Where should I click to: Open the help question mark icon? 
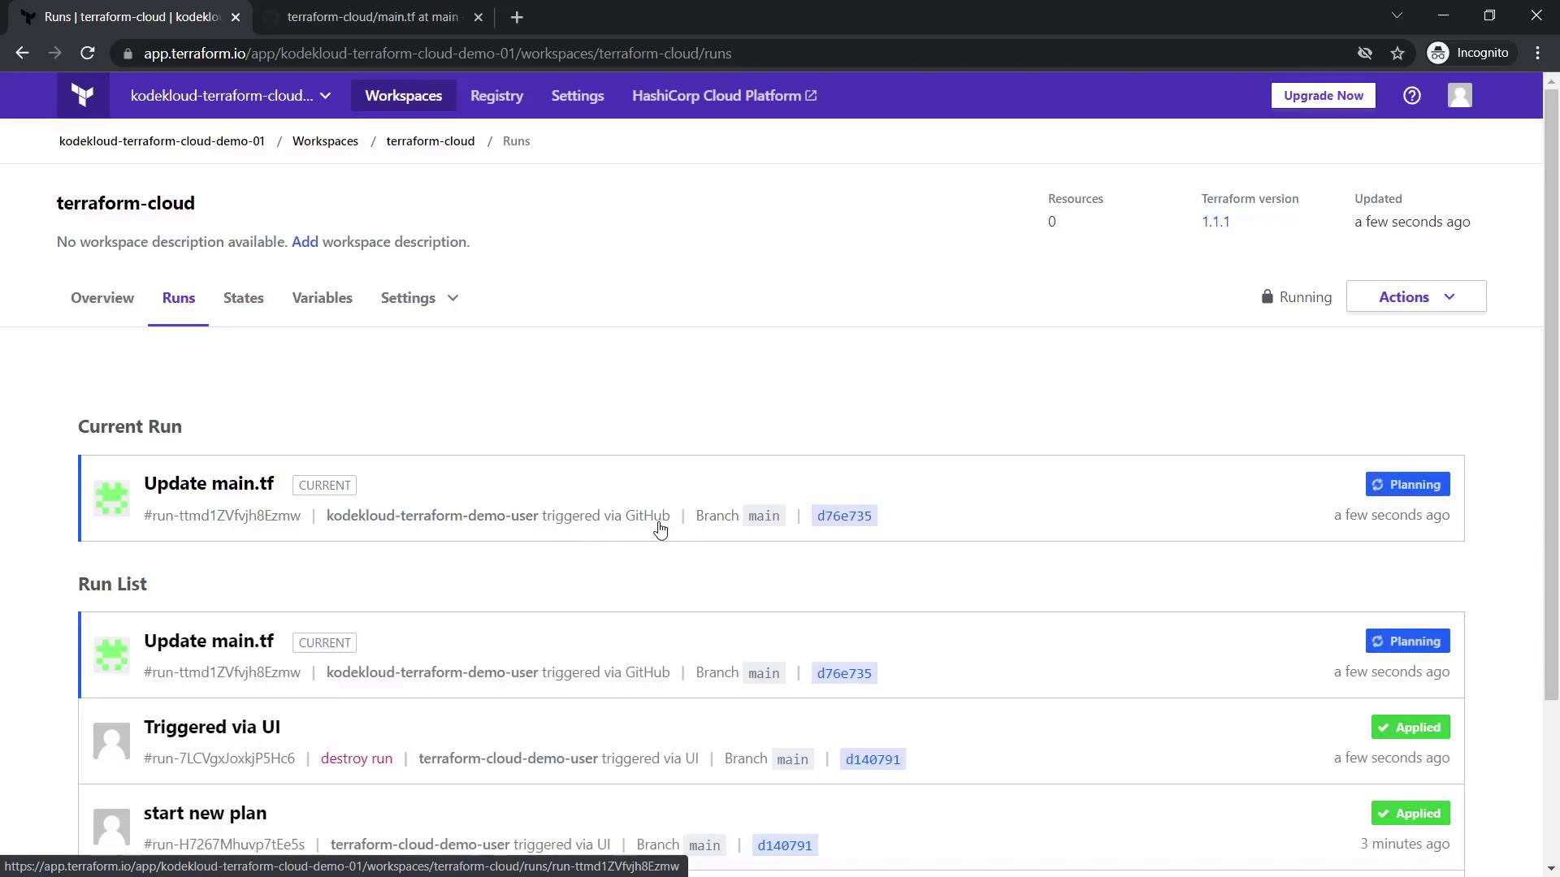pyautogui.click(x=1412, y=96)
